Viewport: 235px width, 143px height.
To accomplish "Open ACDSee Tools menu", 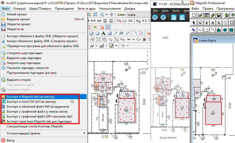I will coord(176,11).
